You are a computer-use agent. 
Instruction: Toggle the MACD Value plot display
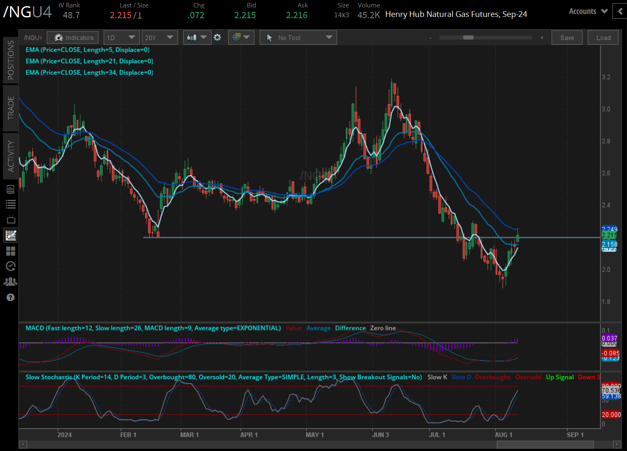tap(293, 328)
